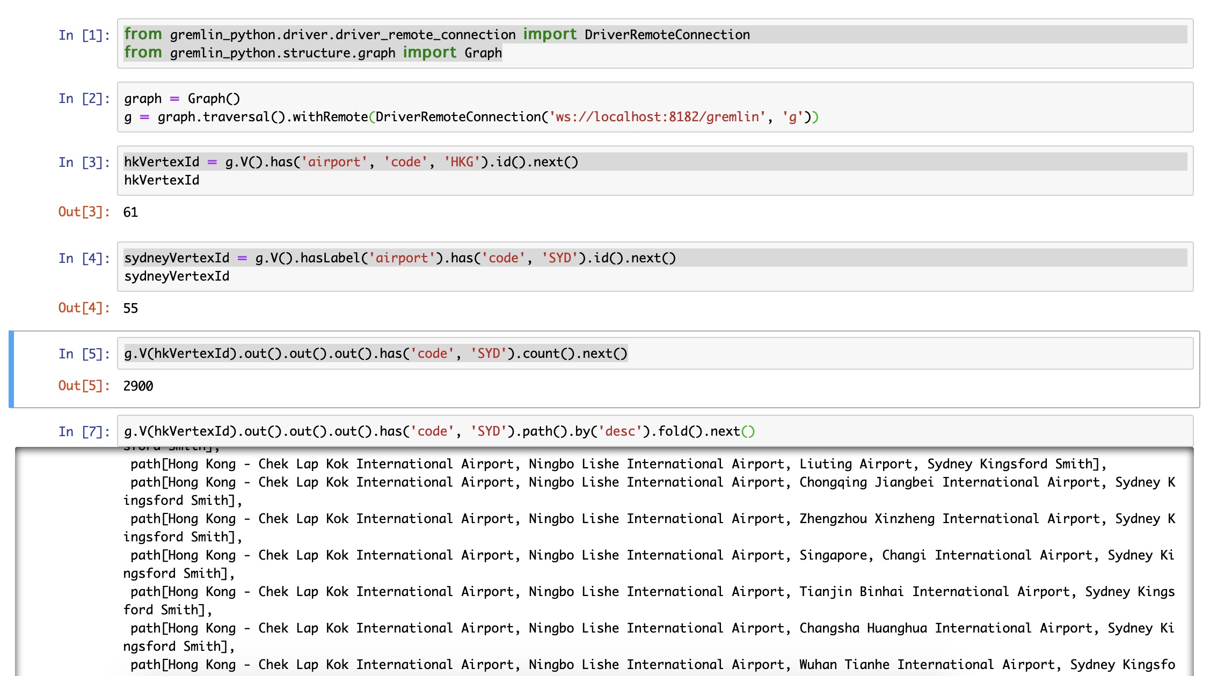
Task: Select cell 2 via its In [2] prompt
Action: tap(84, 99)
